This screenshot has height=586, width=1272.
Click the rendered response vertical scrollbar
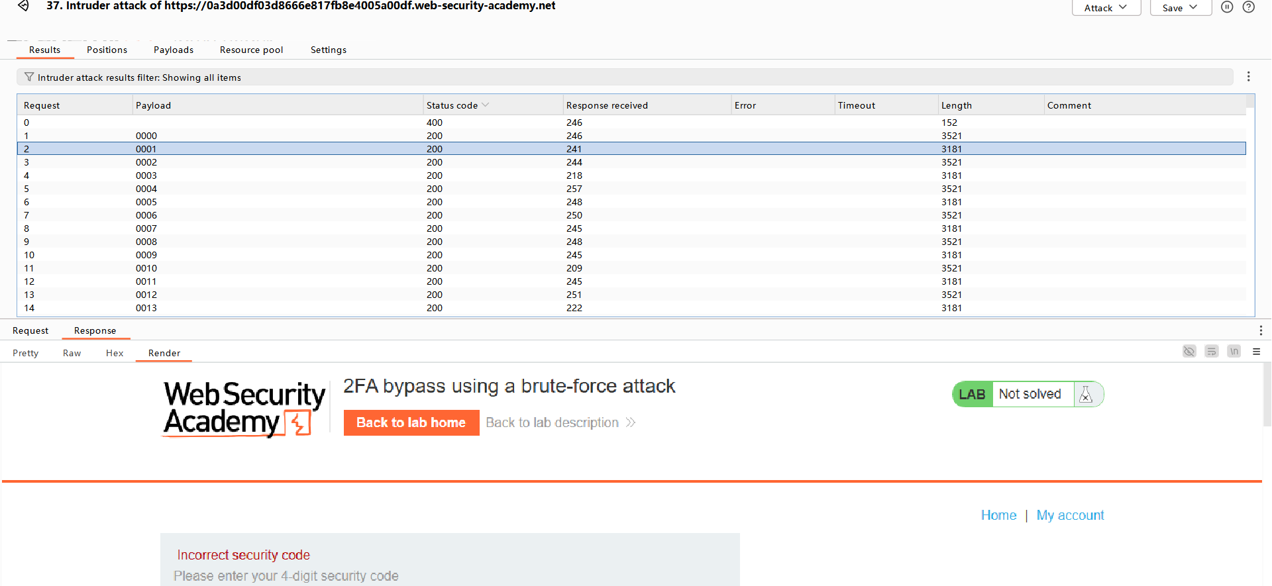pyautogui.click(x=1267, y=397)
